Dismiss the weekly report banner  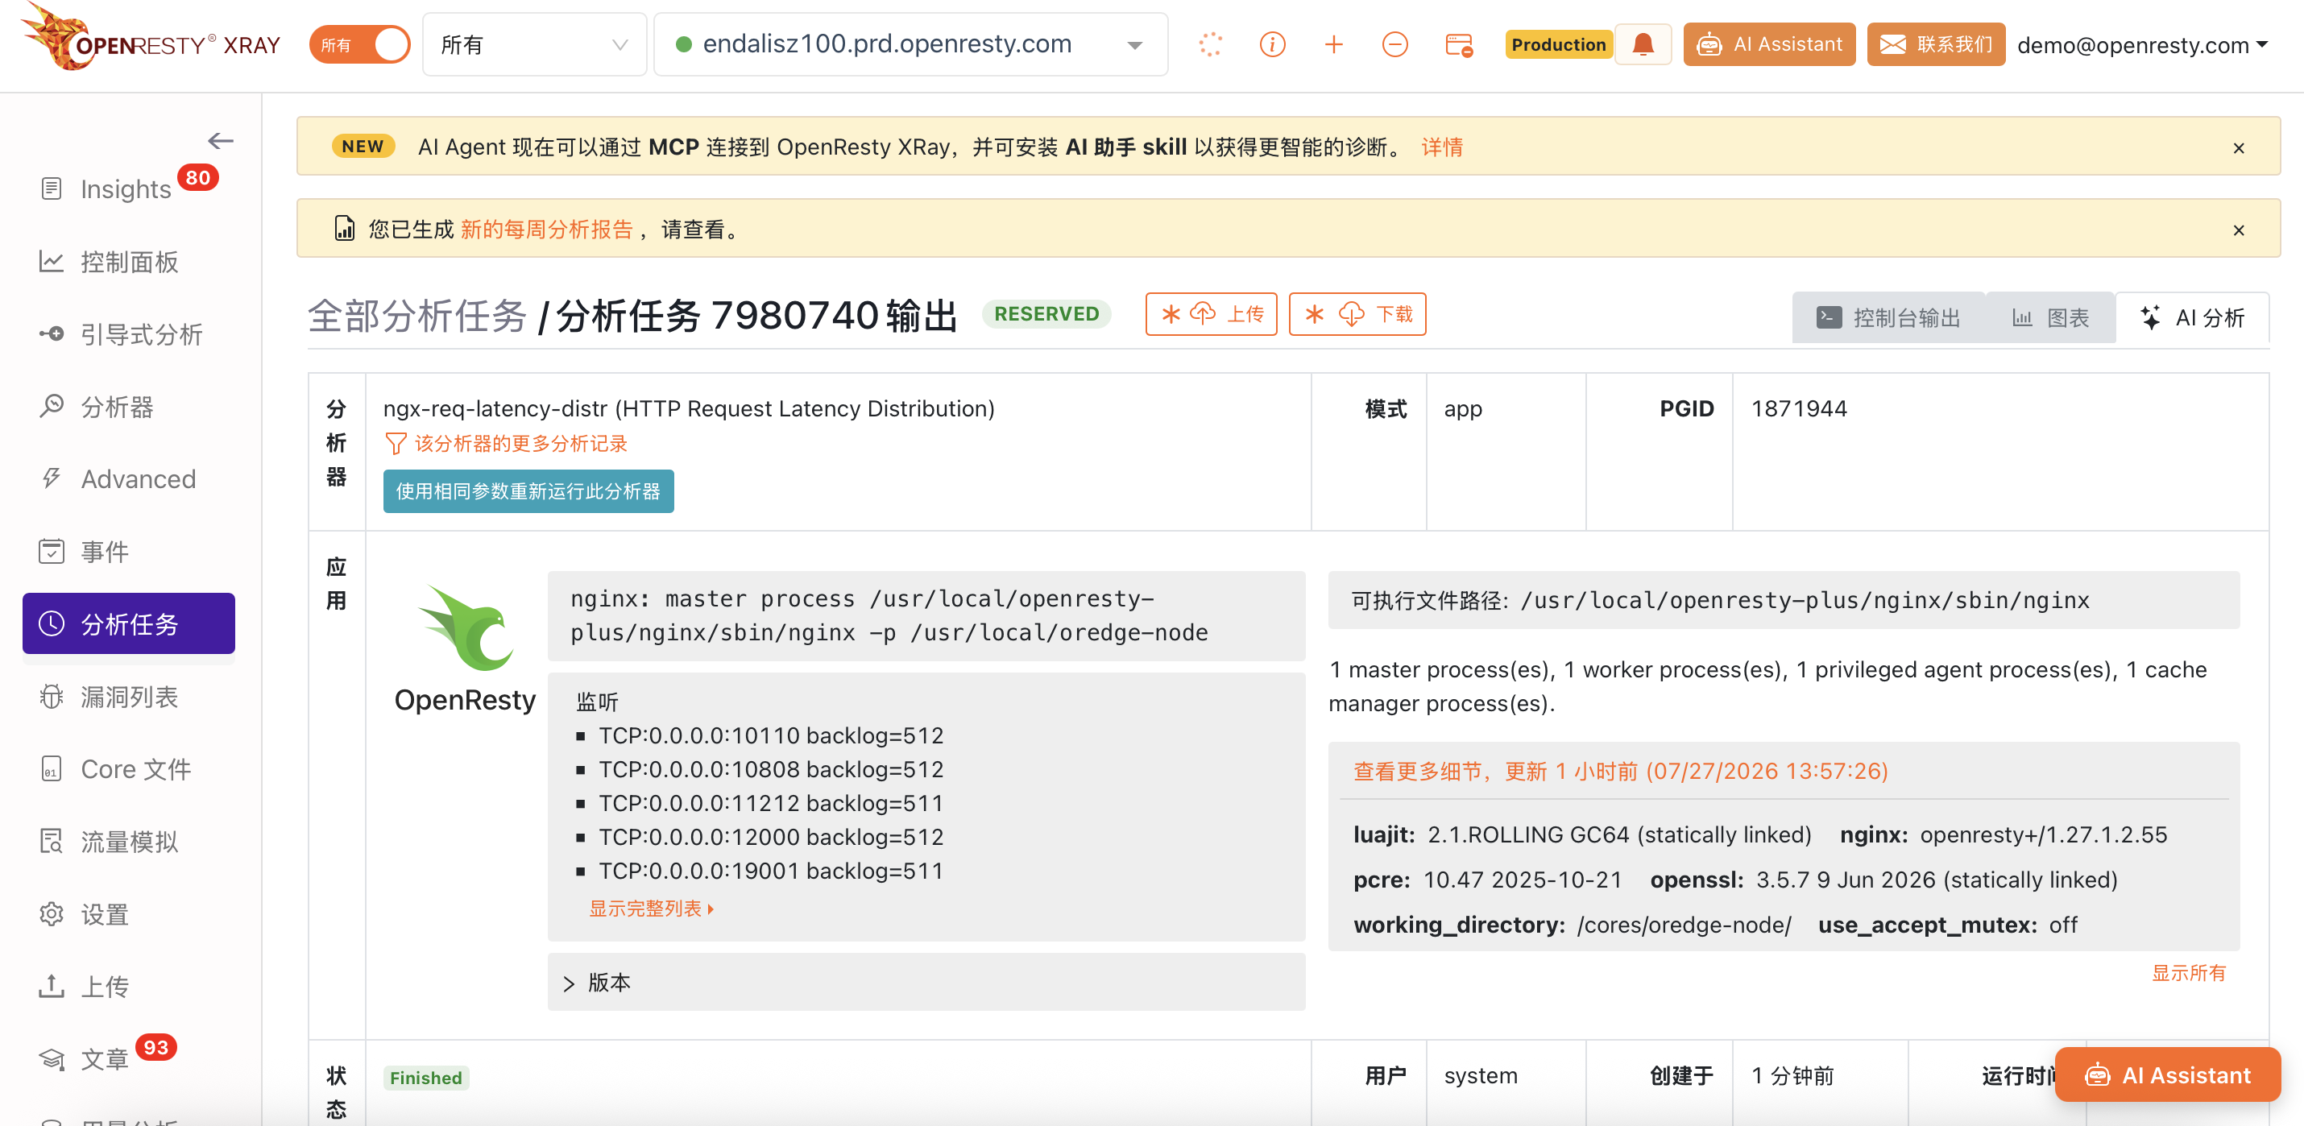point(2239,230)
